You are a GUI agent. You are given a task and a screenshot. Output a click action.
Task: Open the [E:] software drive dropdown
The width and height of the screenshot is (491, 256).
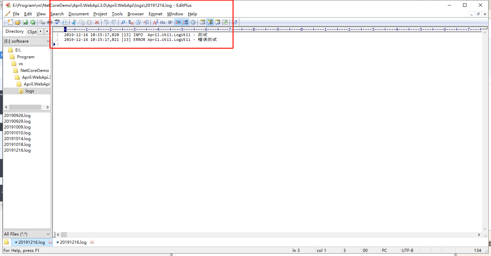pyautogui.click(x=27, y=41)
